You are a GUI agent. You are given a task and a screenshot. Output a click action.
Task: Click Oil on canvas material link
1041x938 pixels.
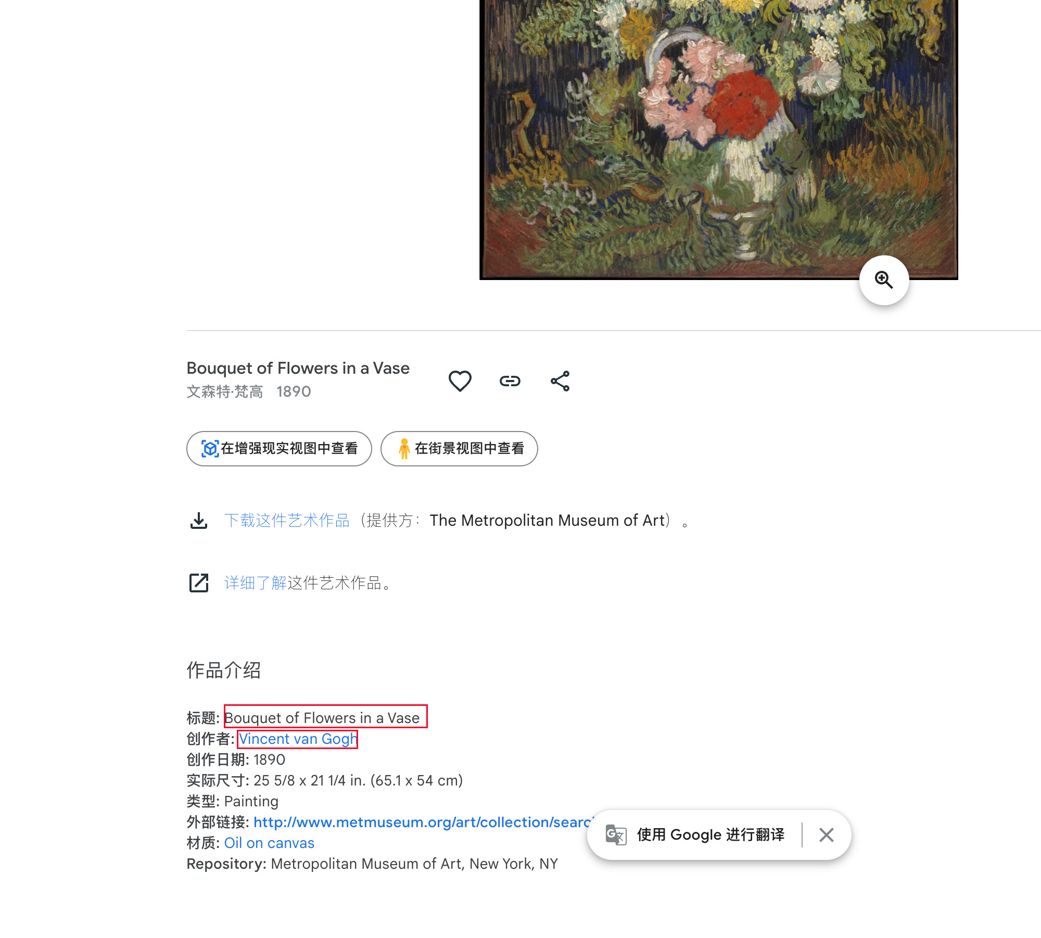click(x=269, y=843)
